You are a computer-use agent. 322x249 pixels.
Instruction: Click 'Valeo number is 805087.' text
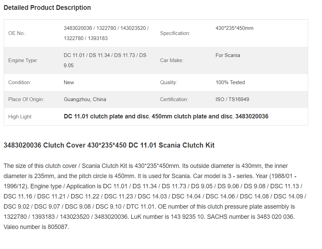coord(36,227)
